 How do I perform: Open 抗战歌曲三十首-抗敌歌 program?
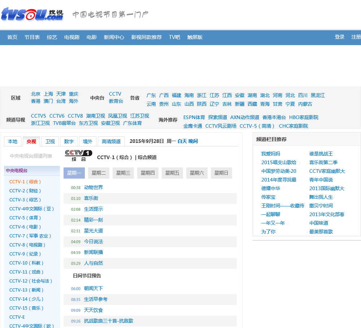109,321
